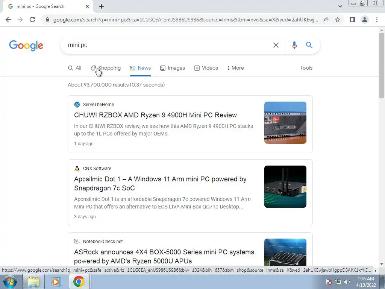Switch to the Images tab
The image size is (385, 289).
[x=173, y=68]
